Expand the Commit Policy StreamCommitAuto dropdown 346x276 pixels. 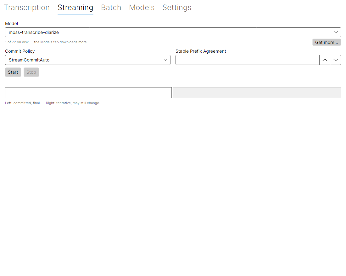[x=88, y=60]
